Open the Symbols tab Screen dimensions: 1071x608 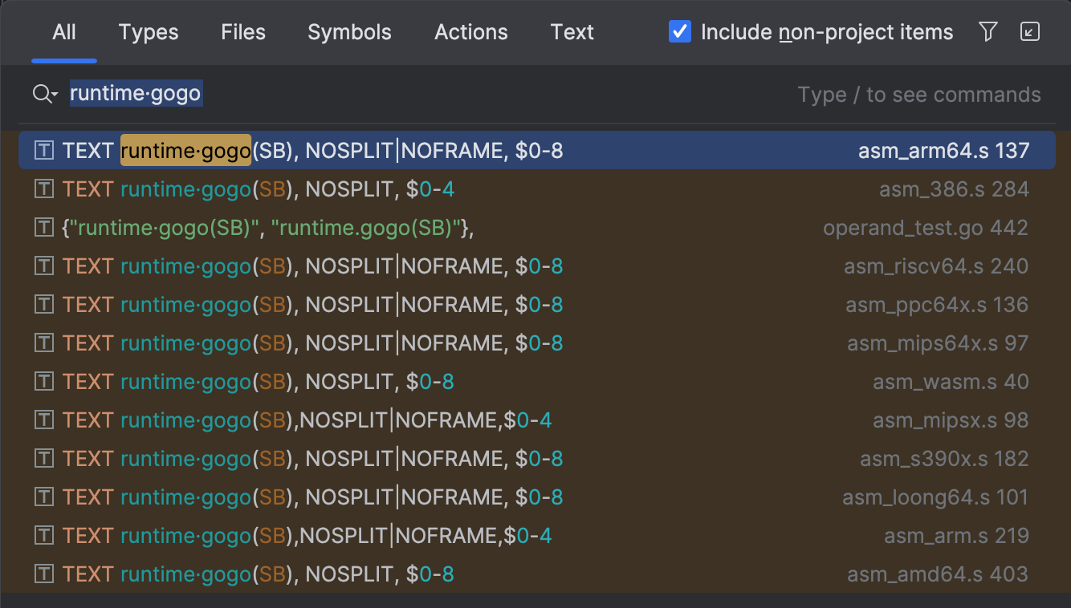click(349, 32)
